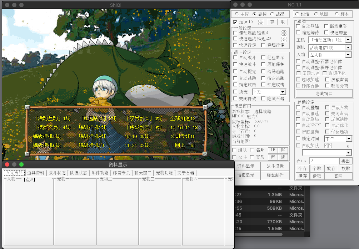Select 公司专线15 server line
The image size is (359, 249).
pos(183,136)
